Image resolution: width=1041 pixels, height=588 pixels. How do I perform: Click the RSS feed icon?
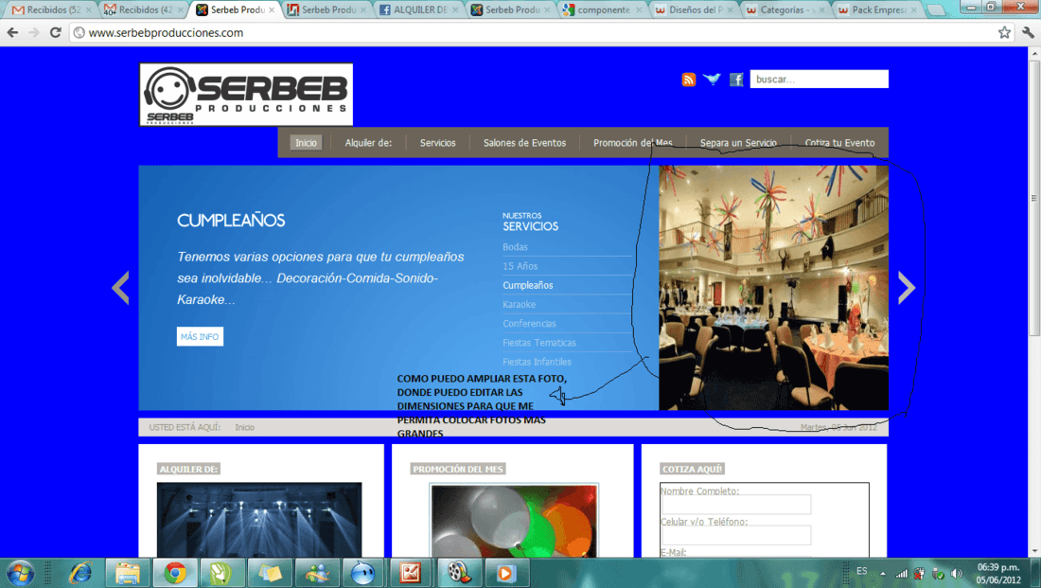(688, 80)
